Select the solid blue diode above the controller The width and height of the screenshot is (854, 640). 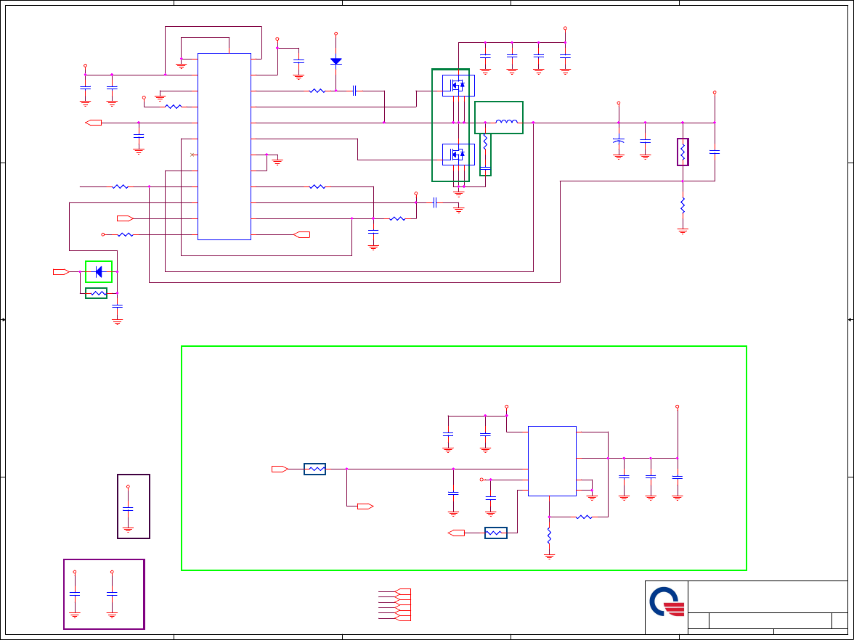(x=336, y=62)
